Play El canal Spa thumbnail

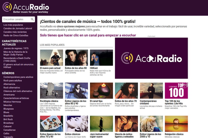click(x=101, y=91)
